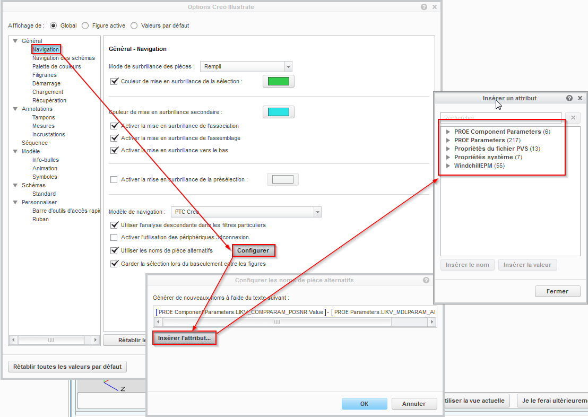The height and width of the screenshot is (417, 588).
Task: Click the Insérer le nom button
Action: [467, 265]
